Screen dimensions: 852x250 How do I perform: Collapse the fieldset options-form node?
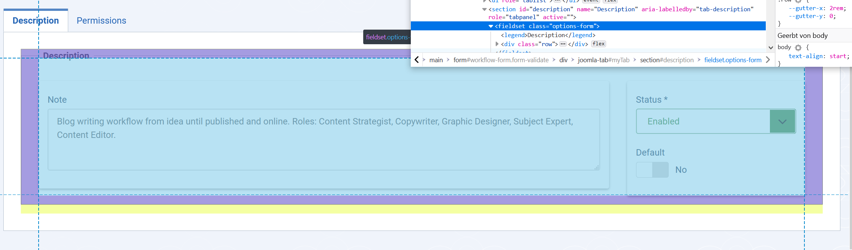point(491,26)
